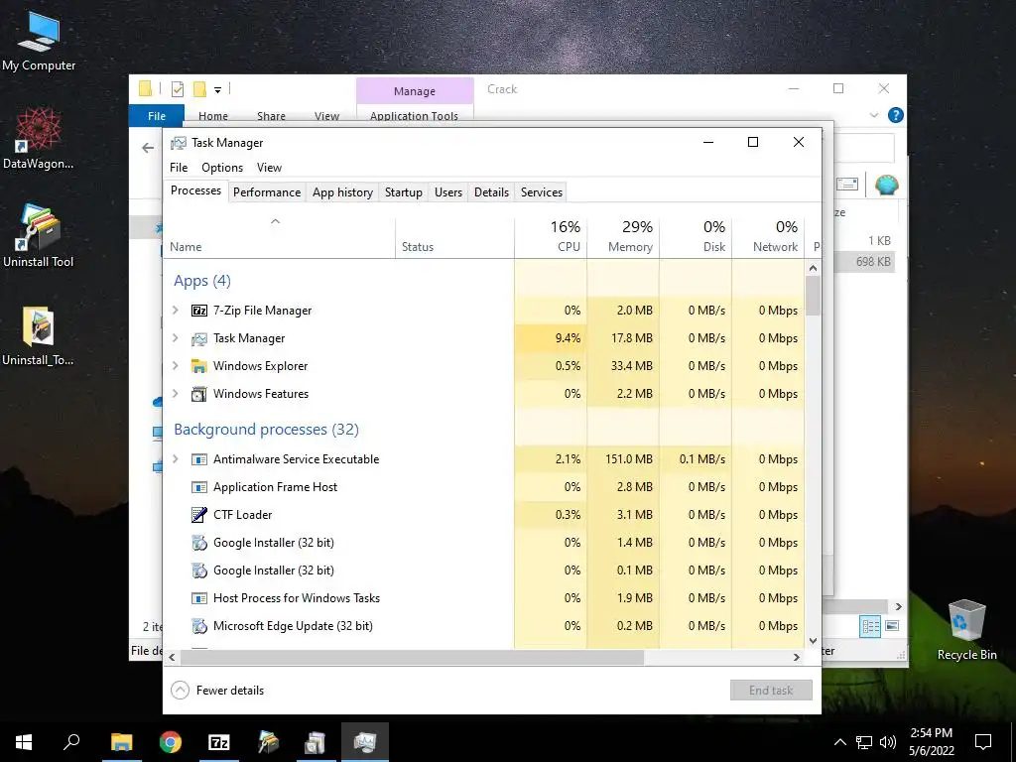
Task: Sort processes by Disk column
Action: (x=696, y=237)
